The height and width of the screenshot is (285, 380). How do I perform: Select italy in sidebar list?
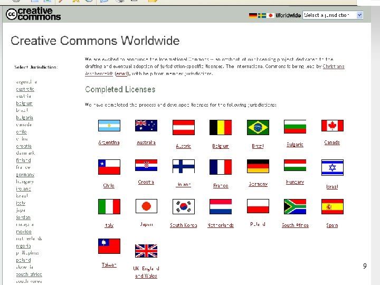coord(21,203)
